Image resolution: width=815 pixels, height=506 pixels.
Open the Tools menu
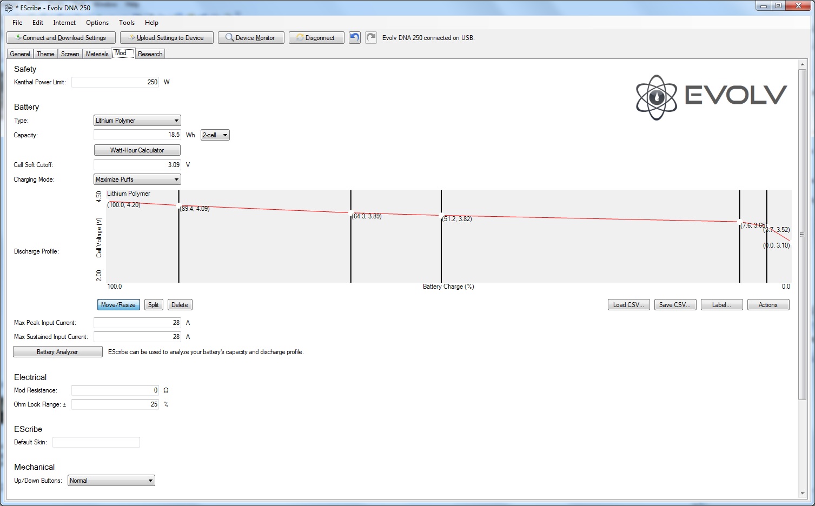point(127,23)
